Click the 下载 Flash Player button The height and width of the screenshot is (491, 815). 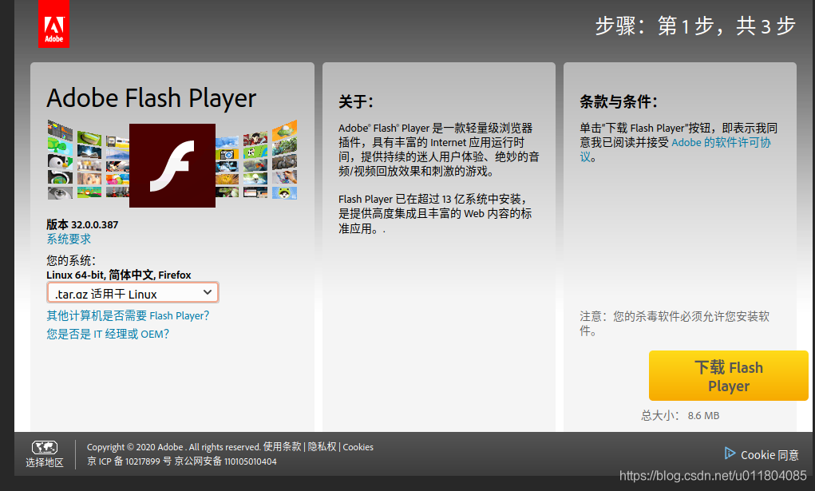pos(728,375)
